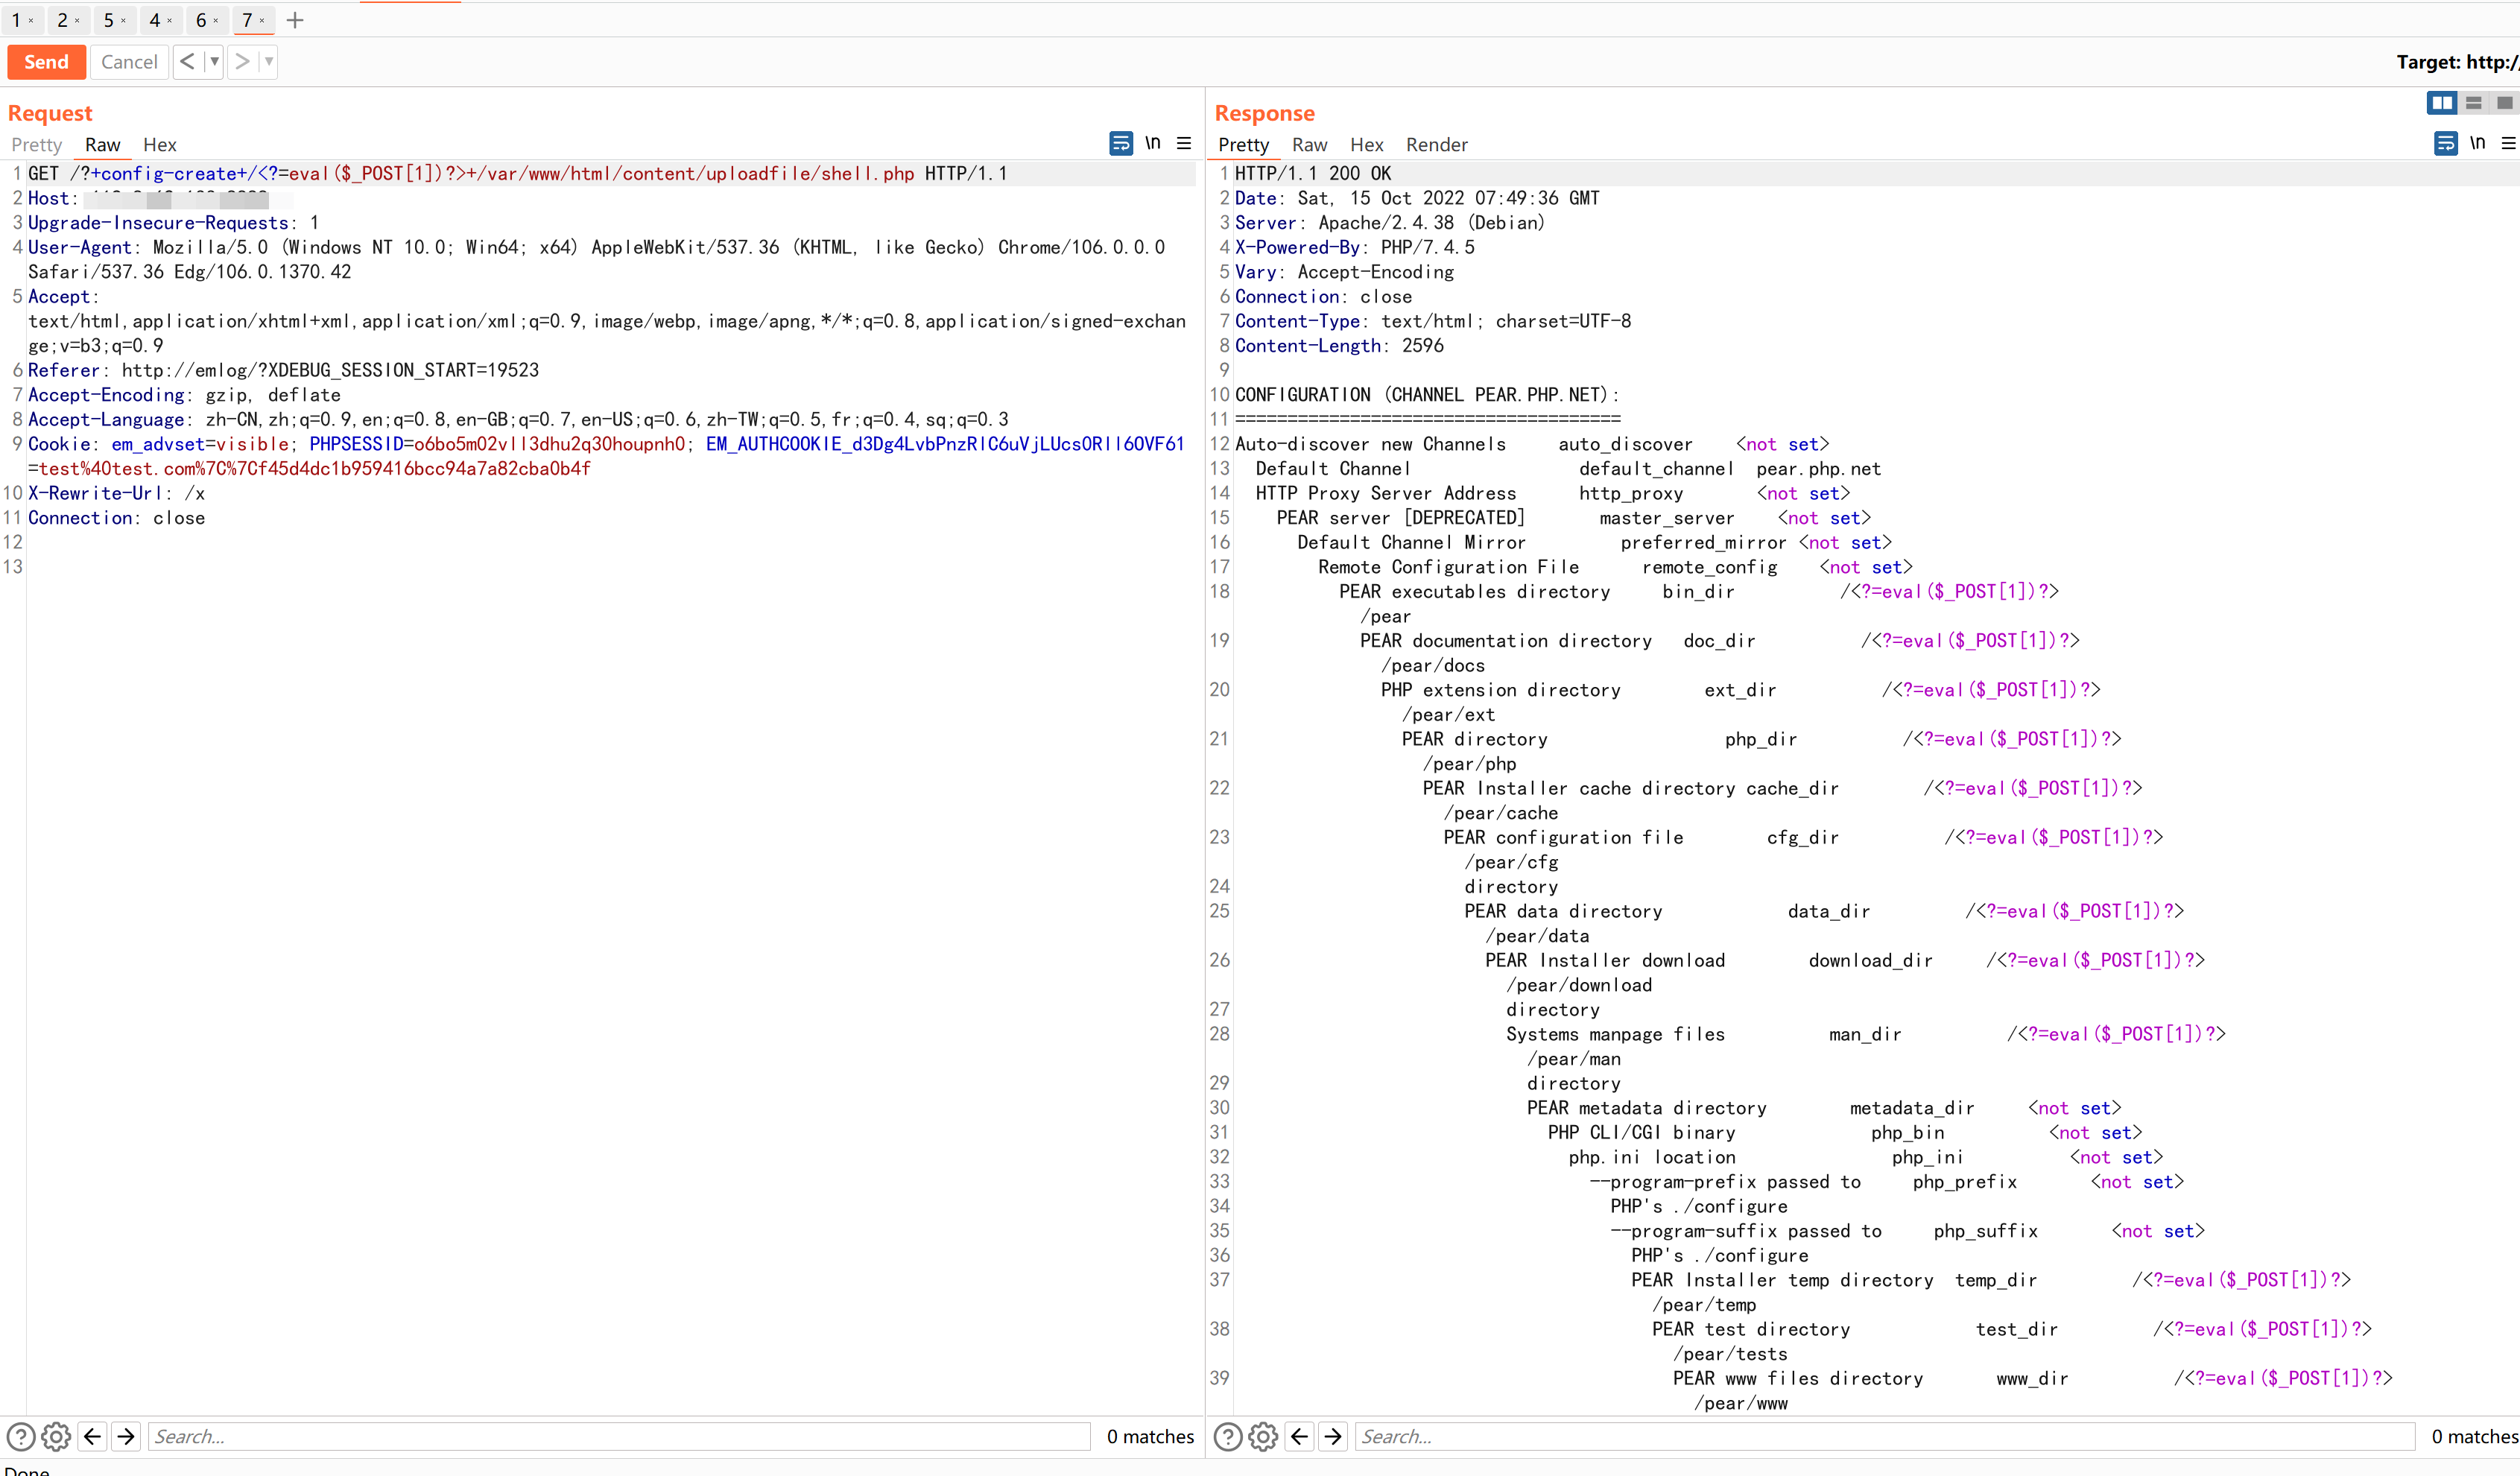Open Response Render tab
The image size is (2520, 1476).
click(x=1436, y=145)
